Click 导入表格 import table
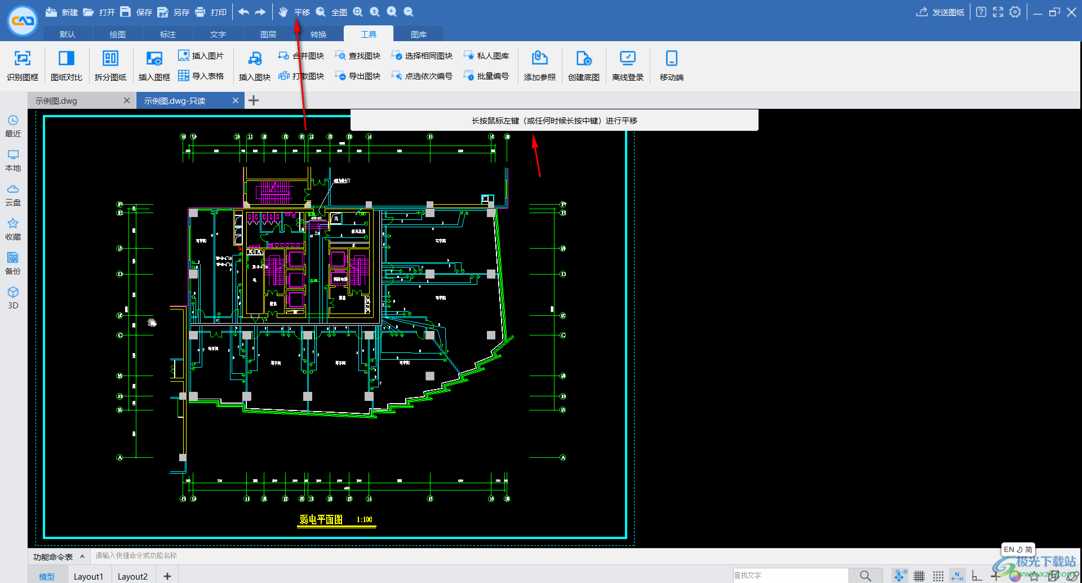The width and height of the screenshot is (1082, 583). click(x=201, y=76)
